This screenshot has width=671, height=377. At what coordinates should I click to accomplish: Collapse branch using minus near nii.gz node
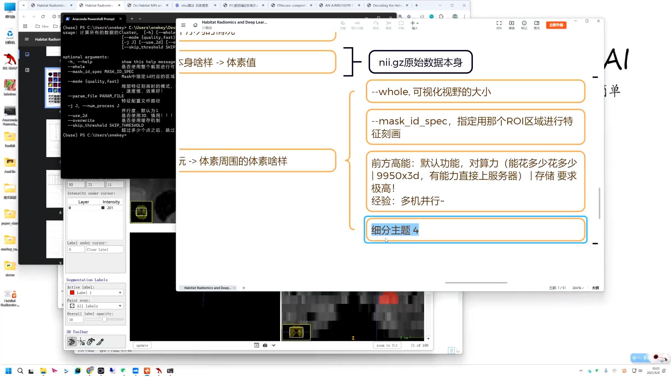tap(595, 77)
